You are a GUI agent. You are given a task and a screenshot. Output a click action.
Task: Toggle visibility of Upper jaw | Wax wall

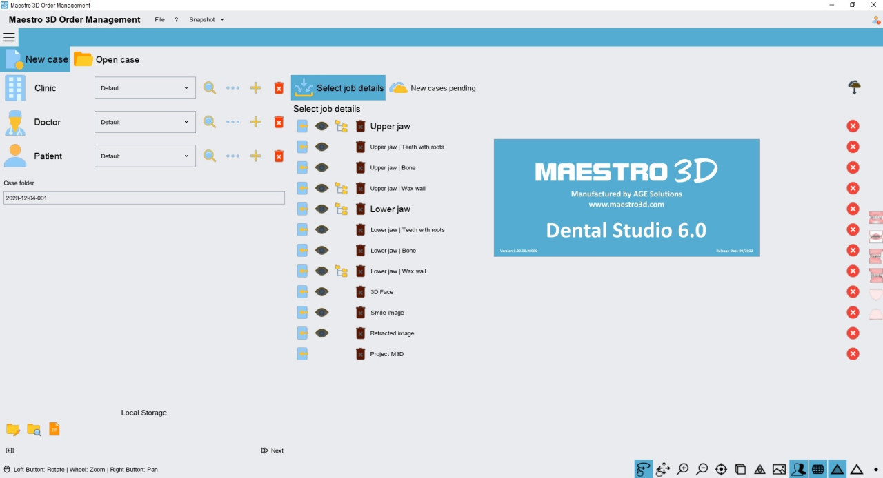321,188
